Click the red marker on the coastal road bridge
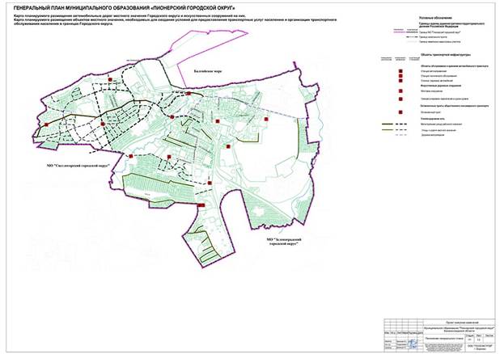Image resolution: width=504 pixels, height=354 pixels. pos(189,94)
